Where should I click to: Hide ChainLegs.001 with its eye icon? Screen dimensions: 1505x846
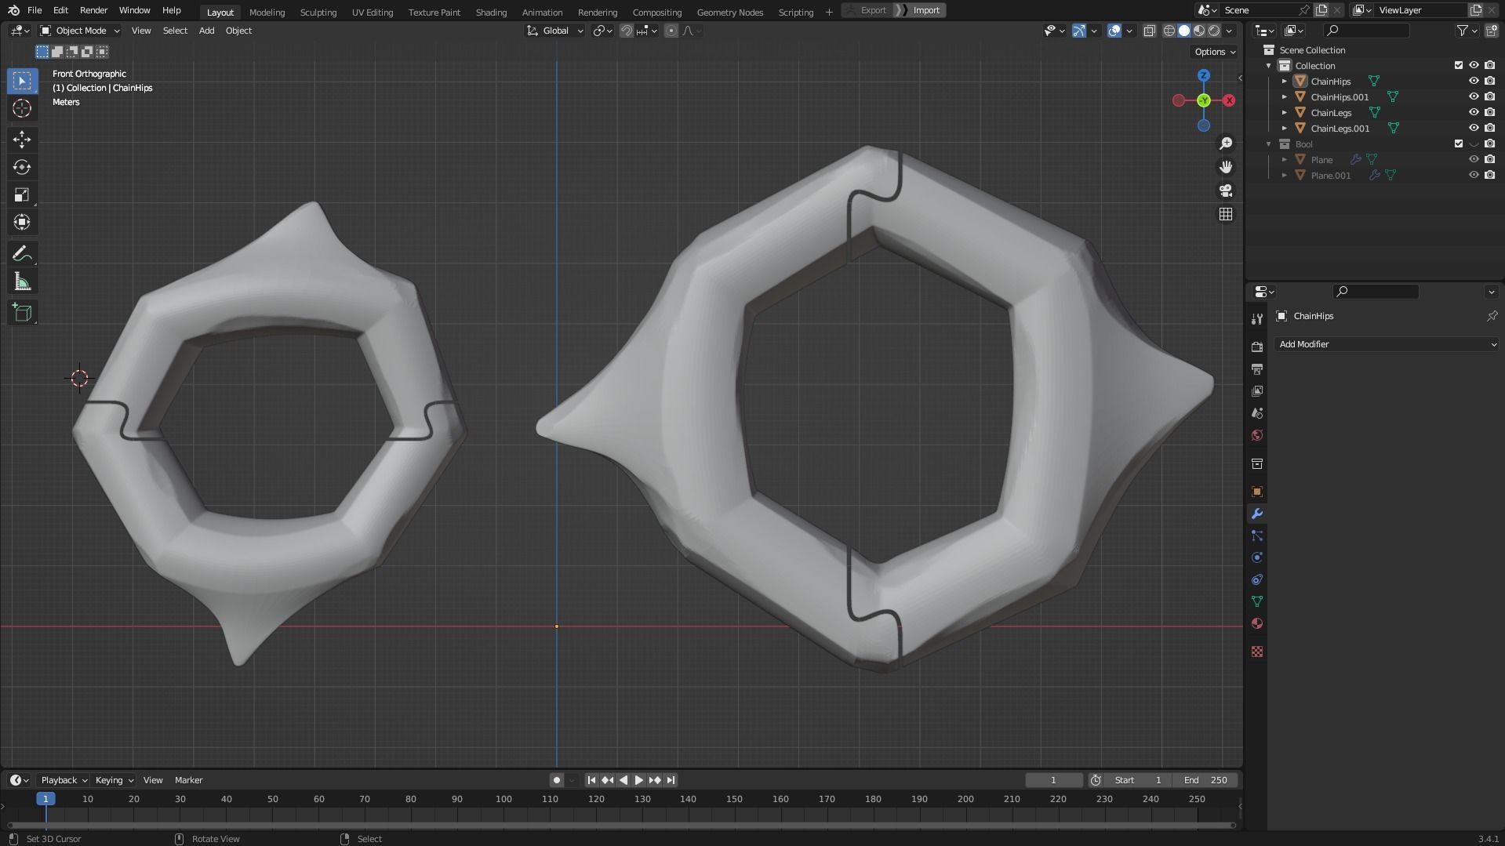click(1474, 128)
